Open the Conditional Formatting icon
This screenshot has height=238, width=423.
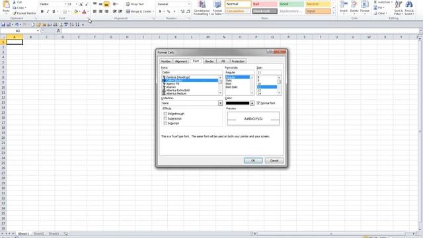(x=202, y=4)
